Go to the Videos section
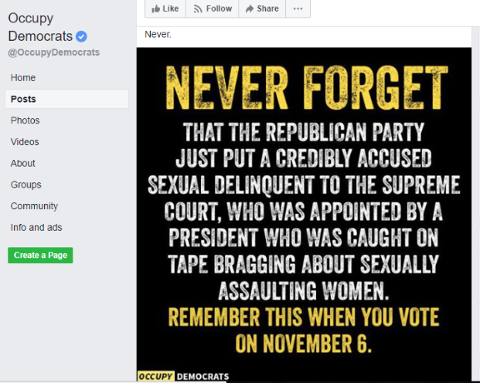The width and height of the screenshot is (480, 383). click(x=25, y=141)
